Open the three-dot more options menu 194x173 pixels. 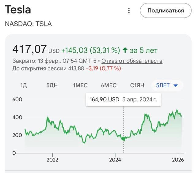[129, 11]
